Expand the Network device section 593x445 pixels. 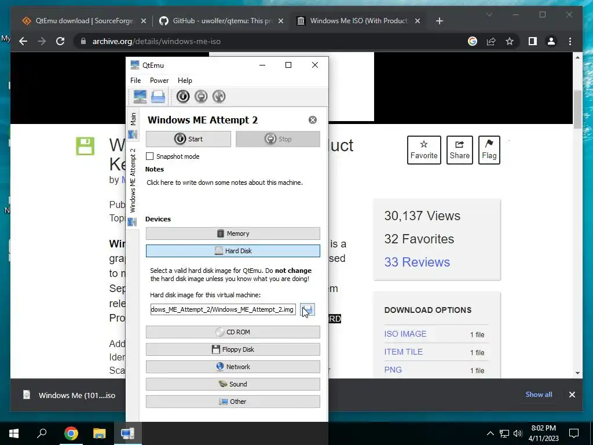pyautogui.click(x=233, y=367)
